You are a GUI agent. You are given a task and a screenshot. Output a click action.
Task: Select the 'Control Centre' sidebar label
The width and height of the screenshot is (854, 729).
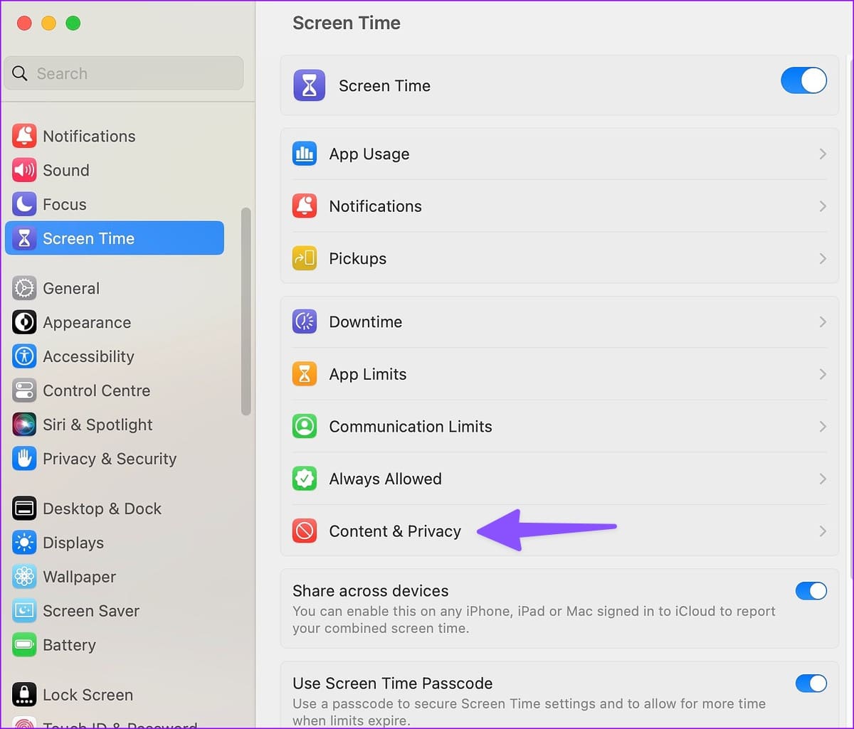97,390
